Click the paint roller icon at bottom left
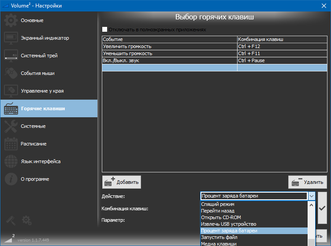Screen dimensions: 331x246 (x=11, y=220)
